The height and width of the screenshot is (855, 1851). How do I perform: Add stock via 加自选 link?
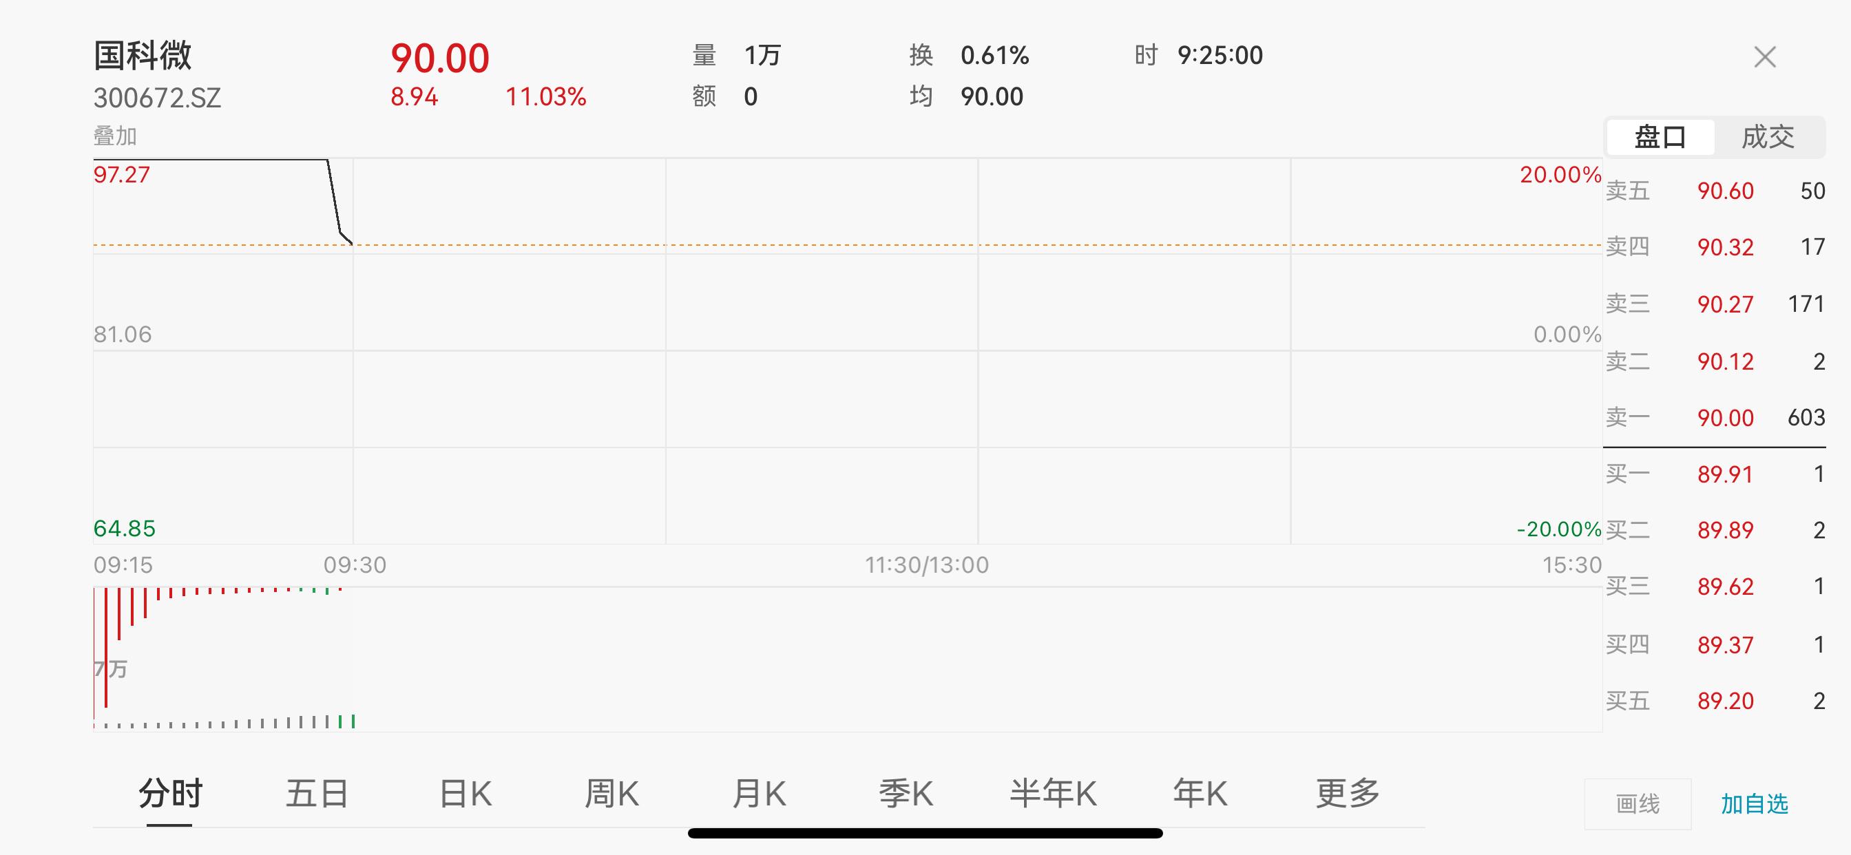pos(1754,804)
